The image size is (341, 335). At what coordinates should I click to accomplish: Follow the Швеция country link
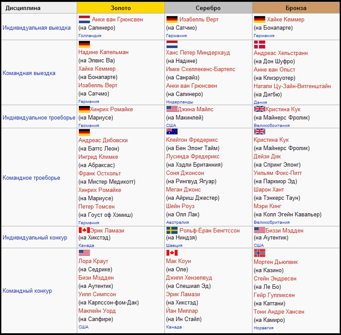(174, 246)
